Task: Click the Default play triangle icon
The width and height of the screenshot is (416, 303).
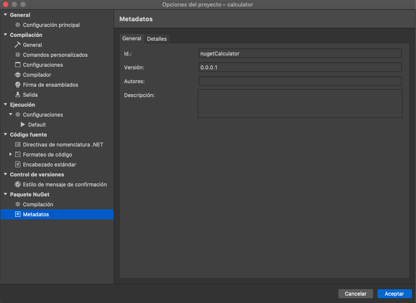Action: (x=23, y=125)
